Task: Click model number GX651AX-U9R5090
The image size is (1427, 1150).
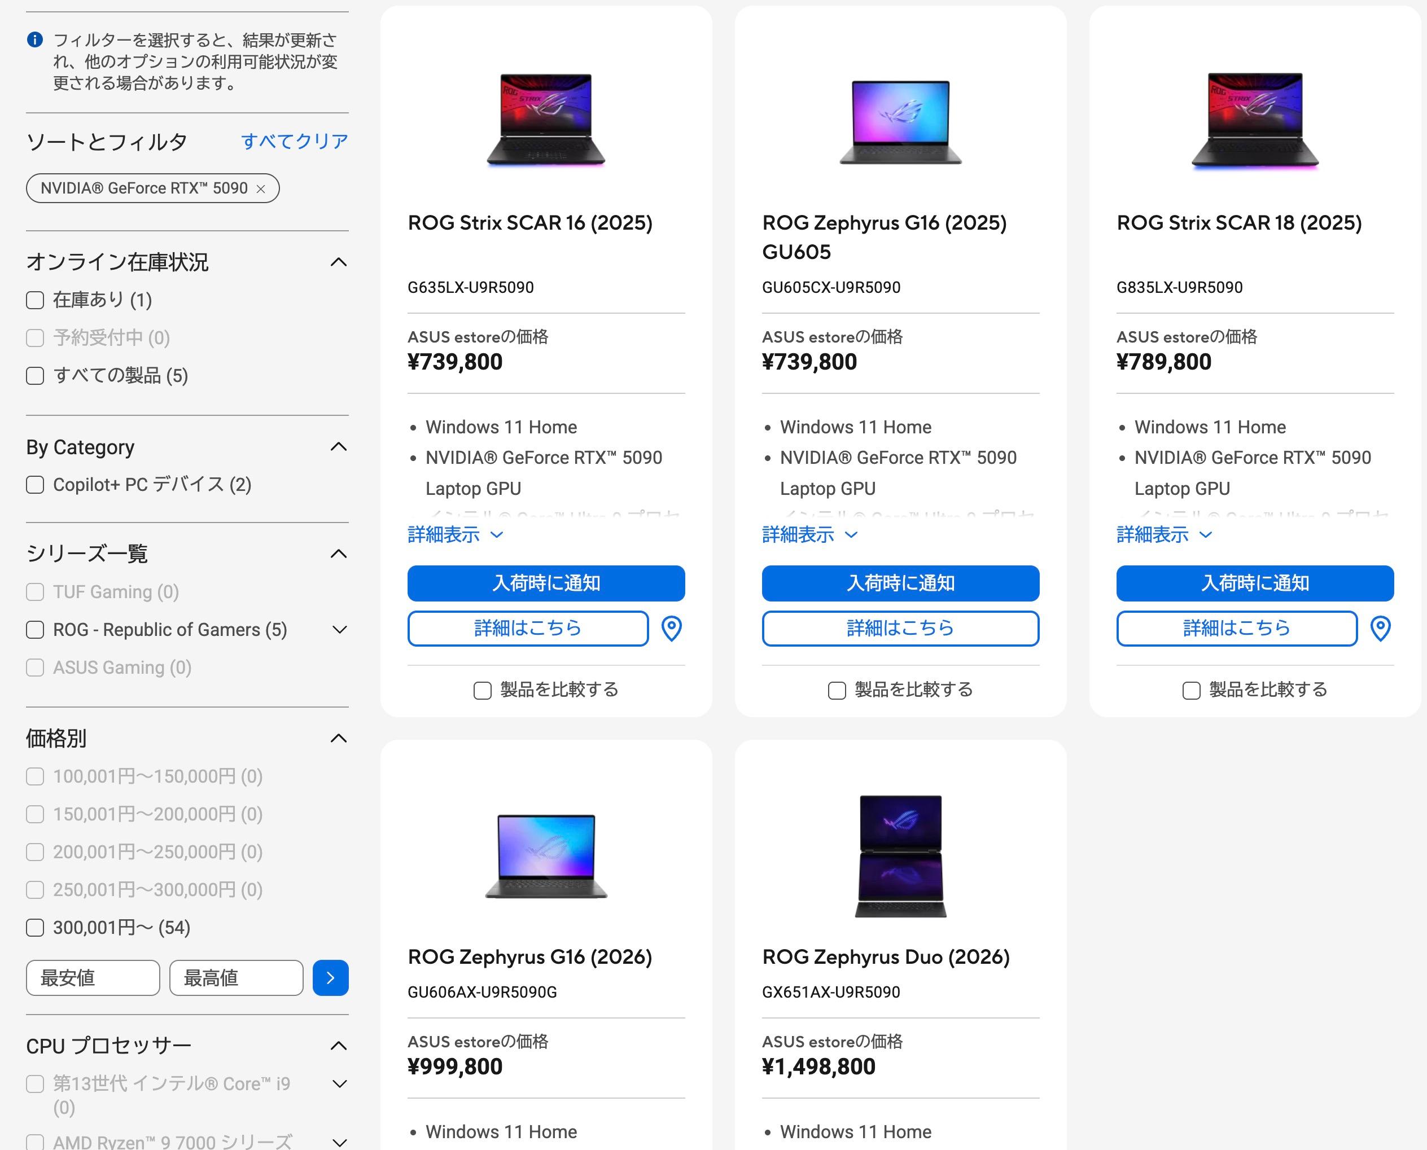Action: (x=831, y=993)
